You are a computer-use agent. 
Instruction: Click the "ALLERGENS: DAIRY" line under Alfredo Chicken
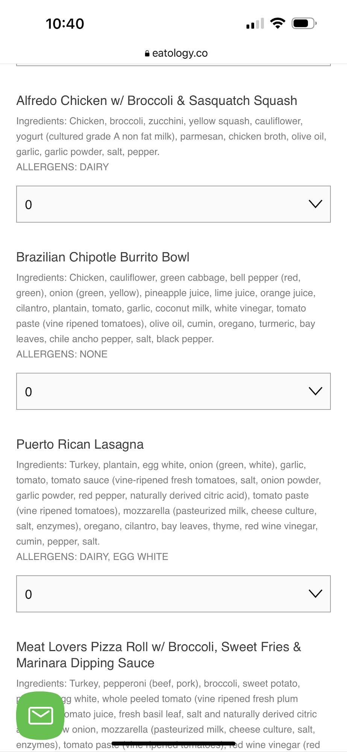(62, 167)
